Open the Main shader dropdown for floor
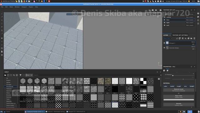Viewport: 200px width, 113px height. pyautogui.click(x=190, y=20)
